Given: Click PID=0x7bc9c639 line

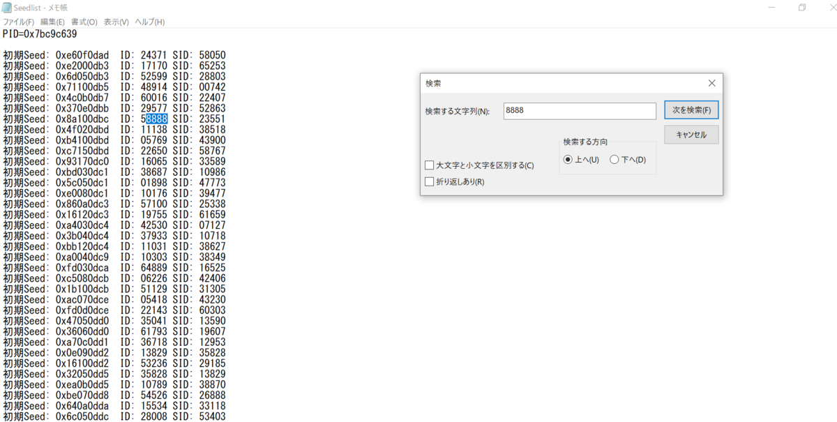Looking at the screenshot, I should pos(40,33).
